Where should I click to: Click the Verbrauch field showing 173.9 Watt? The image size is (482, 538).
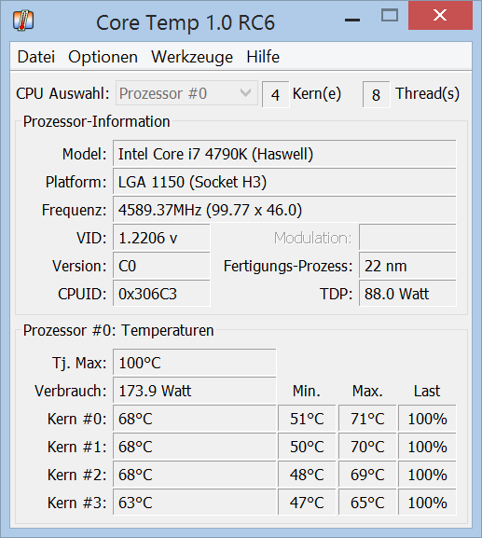[x=195, y=391]
